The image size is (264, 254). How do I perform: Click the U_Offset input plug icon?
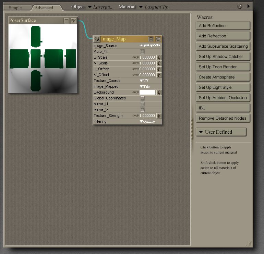coord(159,69)
